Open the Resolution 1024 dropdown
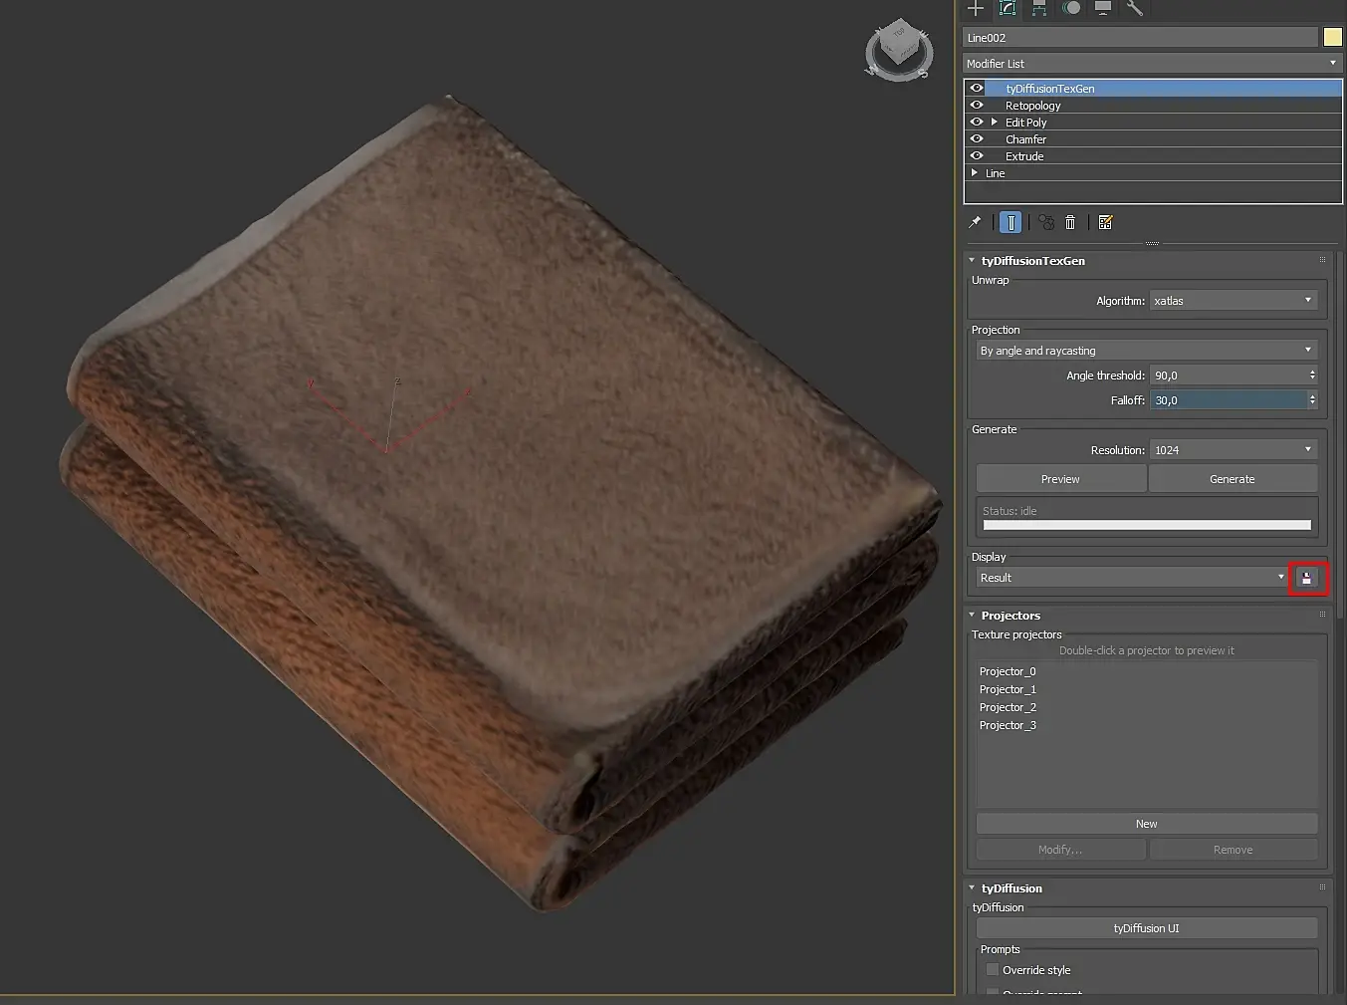Image resolution: width=1347 pixels, height=1005 pixels. 1233,450
